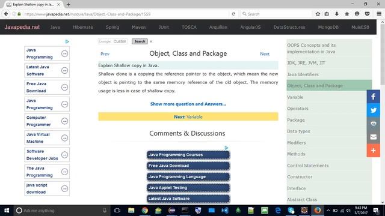Open the Maven menu item
The width and height of the screenshot is (385, 216).
click(139, 27)
